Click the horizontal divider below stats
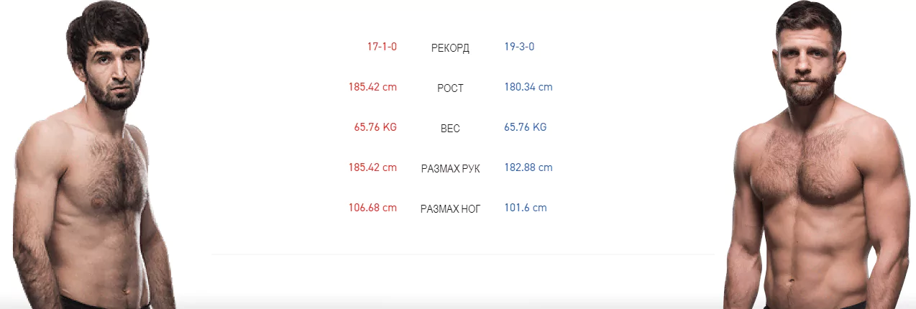916x309 pixels. coord(462,254)
